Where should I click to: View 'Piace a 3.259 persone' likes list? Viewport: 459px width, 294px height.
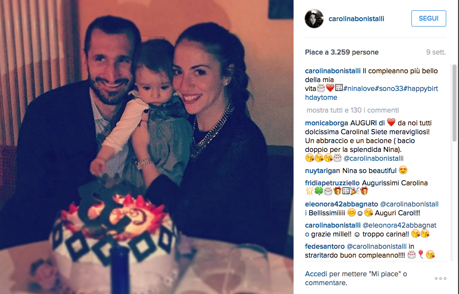342,52
